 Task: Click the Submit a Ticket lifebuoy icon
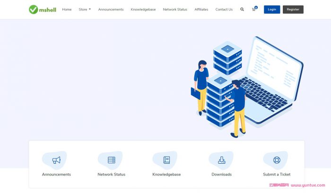pos(277,160)
